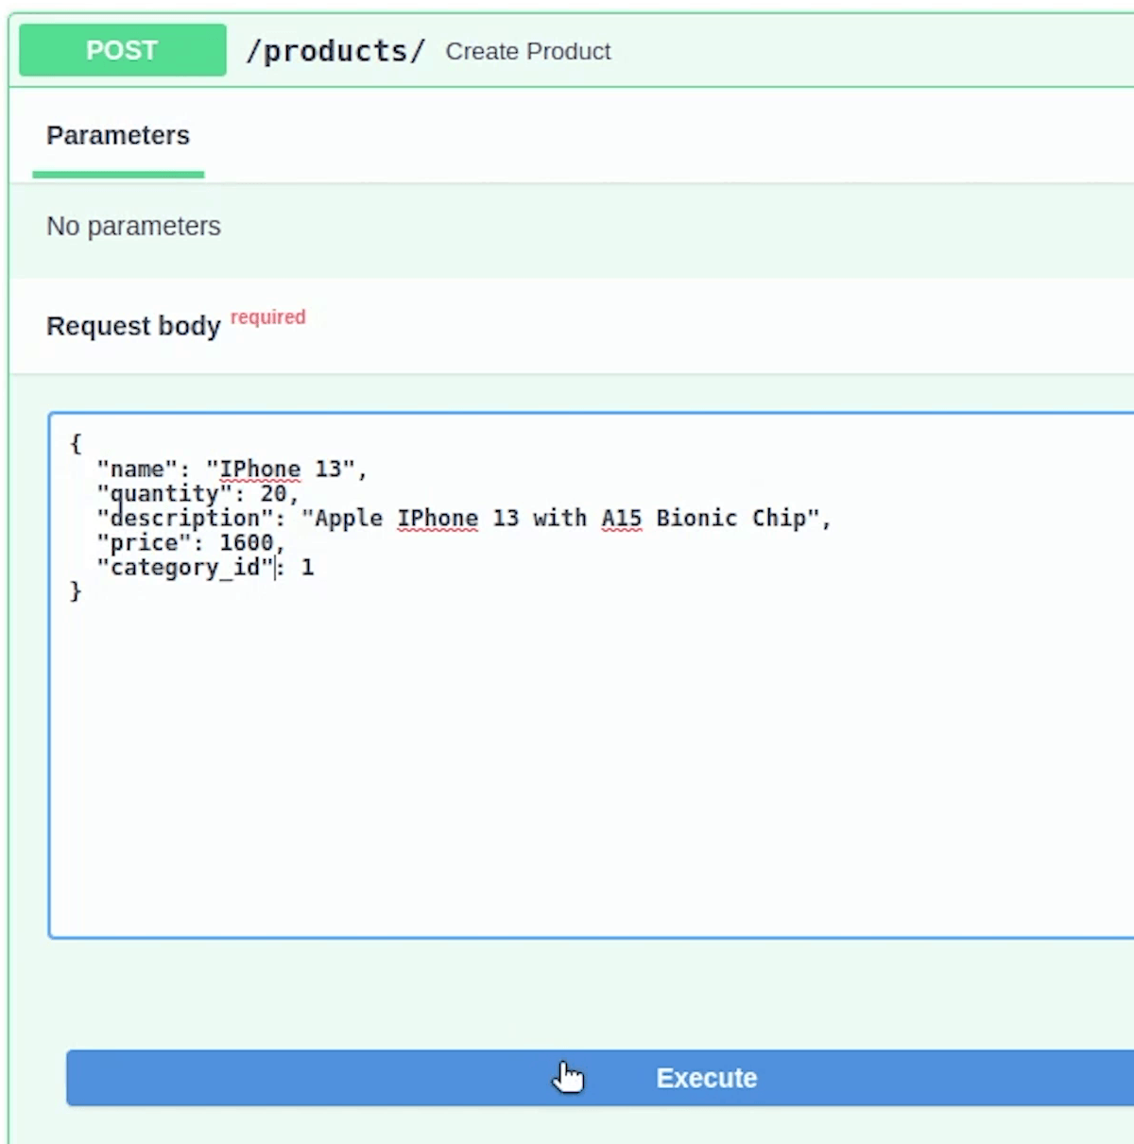
Task: Place cursor on the "description" key
Action: 184,519
